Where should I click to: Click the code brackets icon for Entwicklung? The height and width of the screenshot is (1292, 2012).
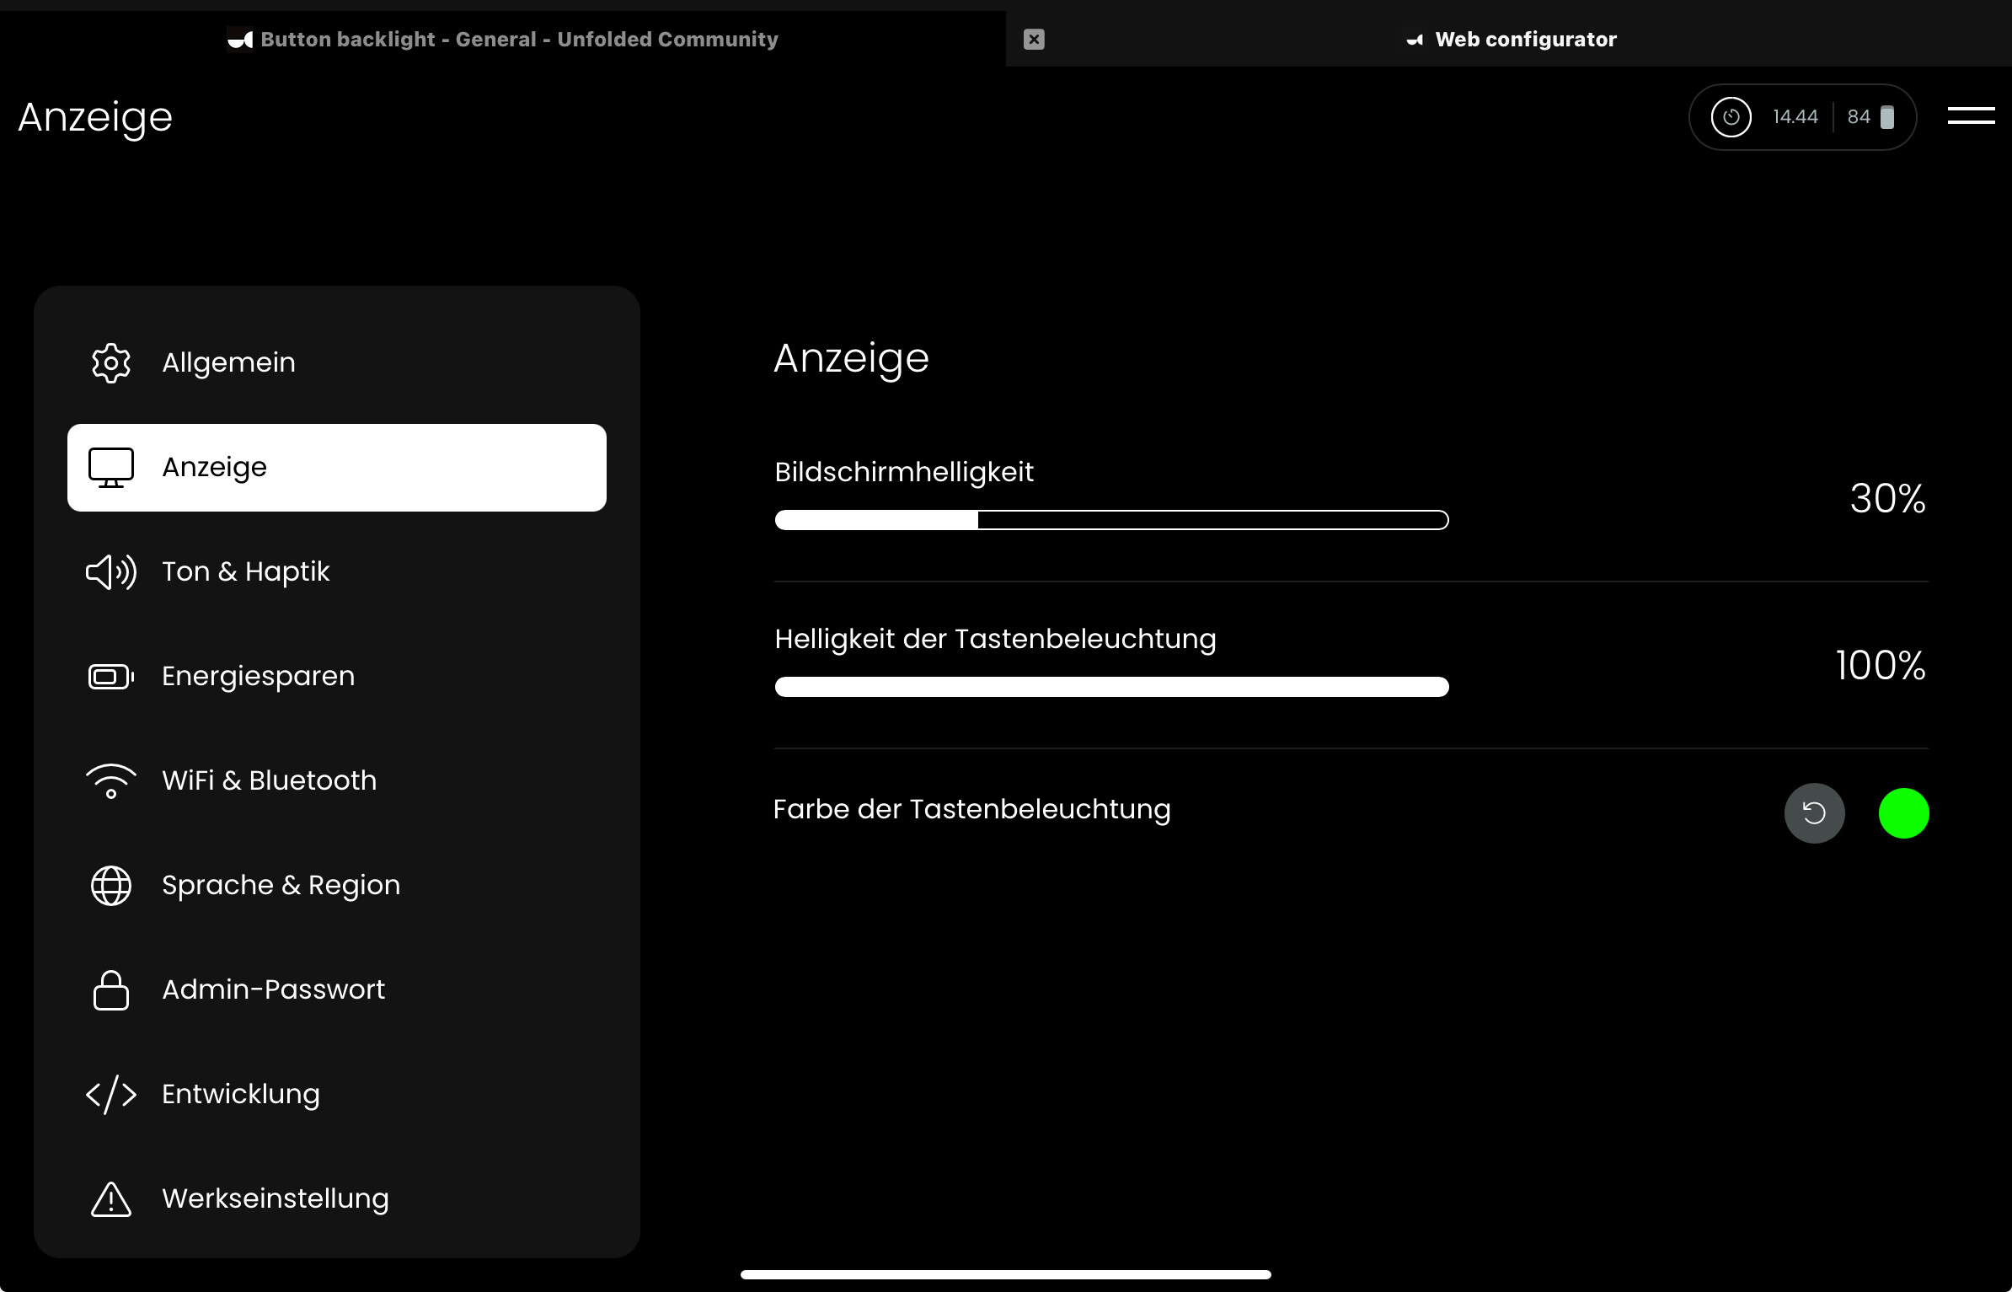pyautogui.click(x=111, y=1095)
